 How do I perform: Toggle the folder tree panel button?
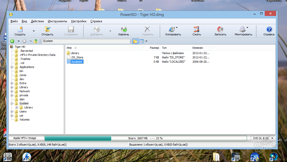click(135, 41)
